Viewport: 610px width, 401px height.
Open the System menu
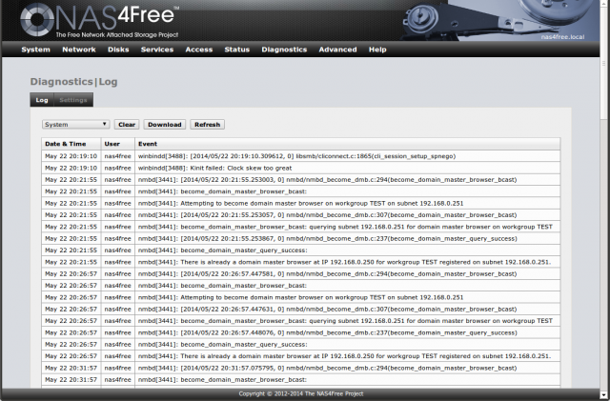36,50
